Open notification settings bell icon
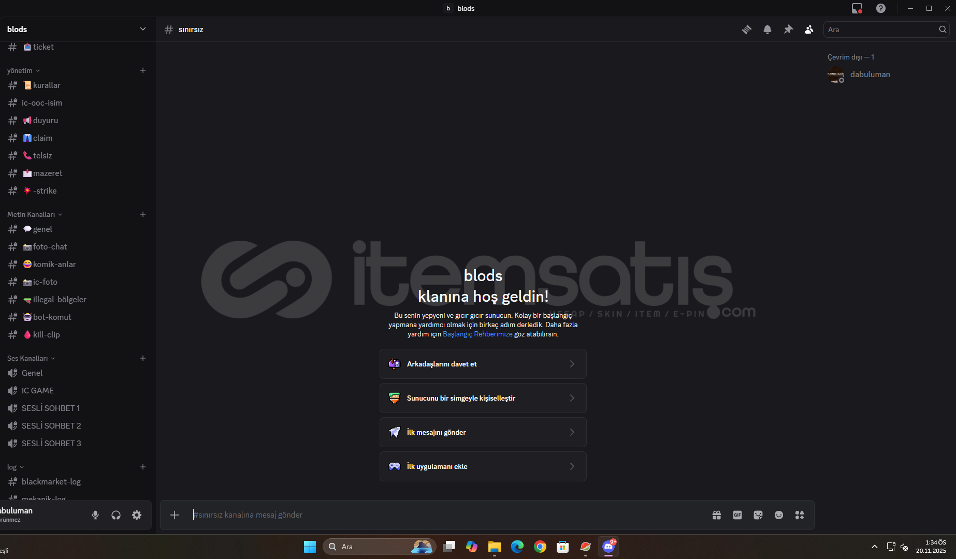 [x=767, y=30]
